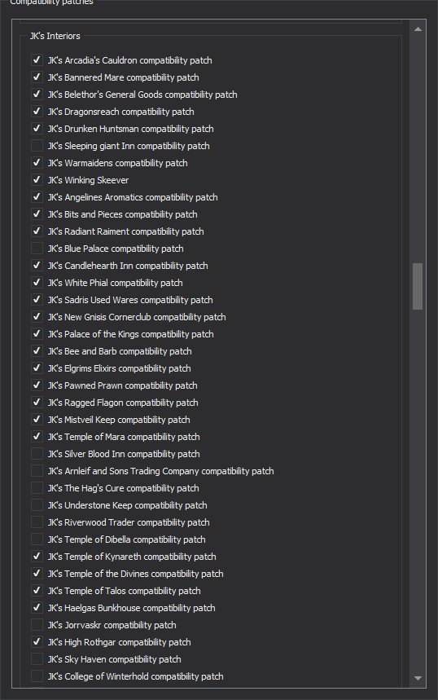Uncheck JK's Arcadia's Cauldron compatibility patch
Screen dimensions: 438x700
37,59
